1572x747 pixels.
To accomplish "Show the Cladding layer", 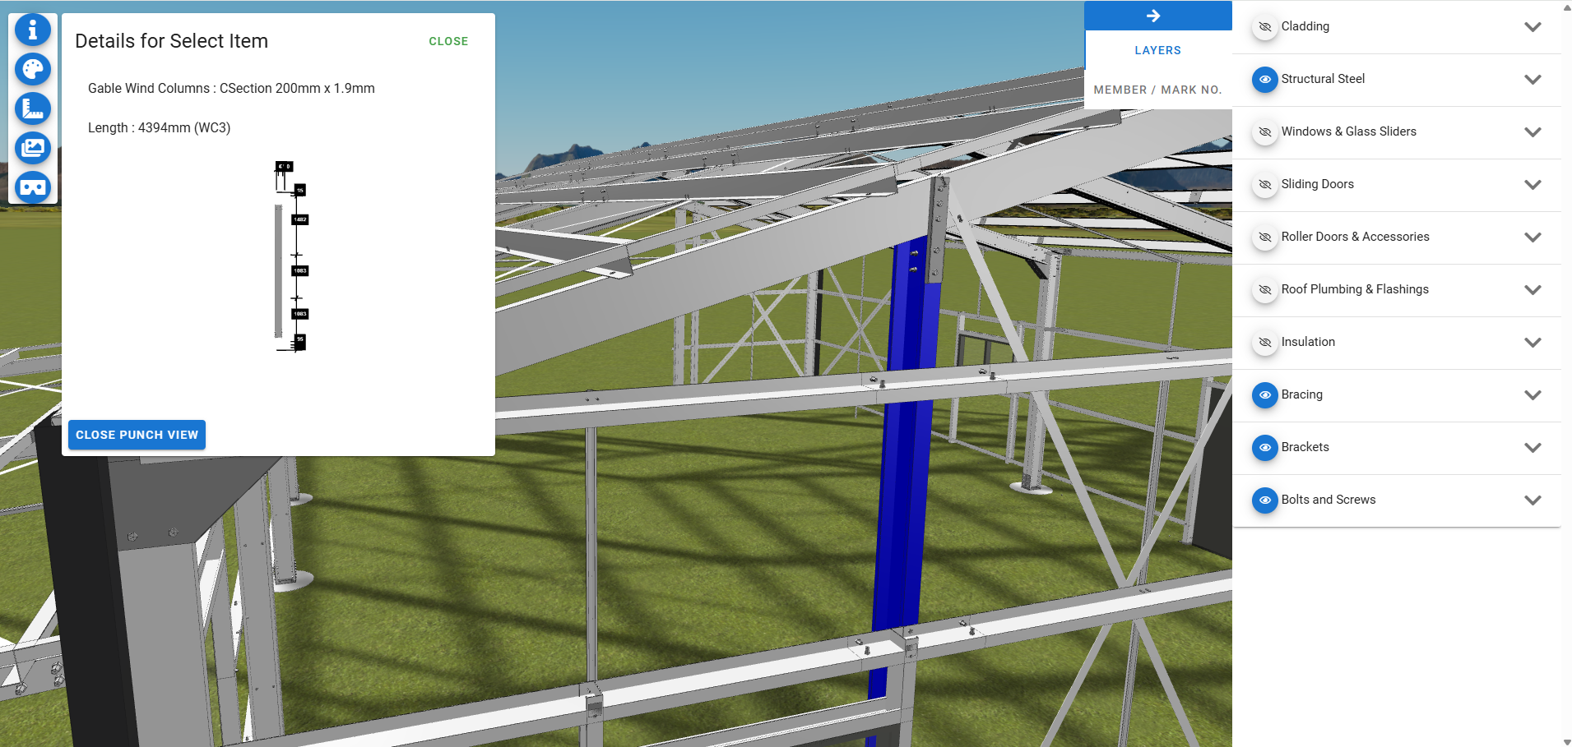I will [1265, 27].
